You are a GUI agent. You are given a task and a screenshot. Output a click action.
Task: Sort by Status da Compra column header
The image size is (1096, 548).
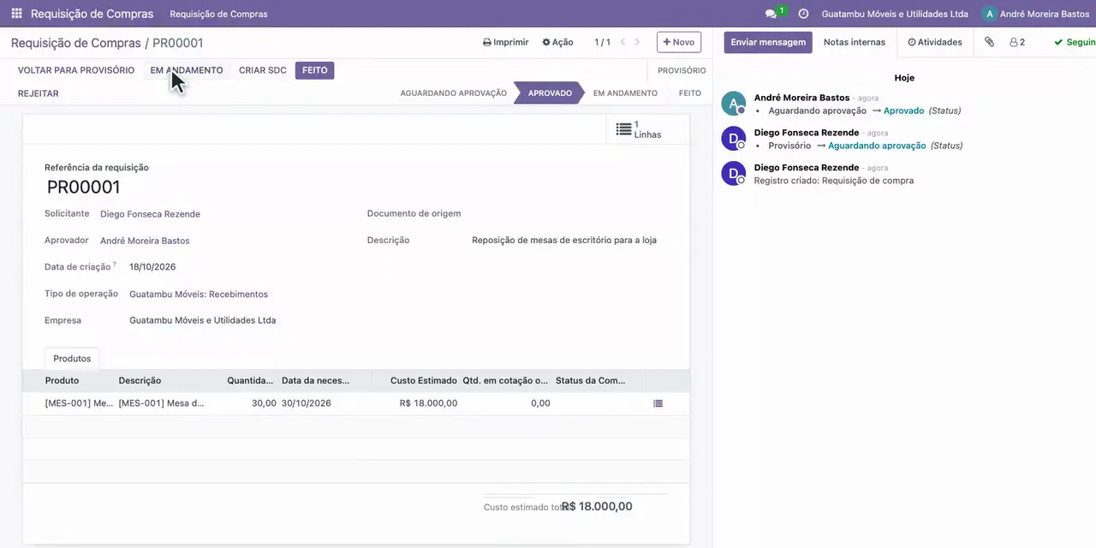pyautogui.click(x=590, y=380)
